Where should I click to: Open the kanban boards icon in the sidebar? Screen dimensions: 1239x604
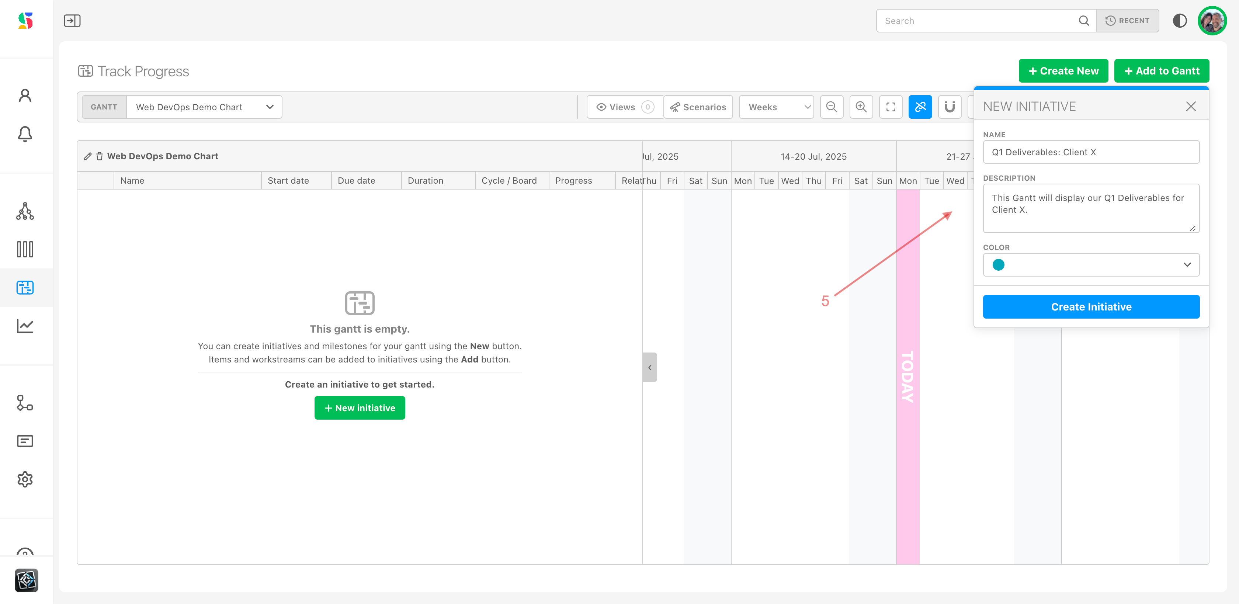[x=25, y=249]
